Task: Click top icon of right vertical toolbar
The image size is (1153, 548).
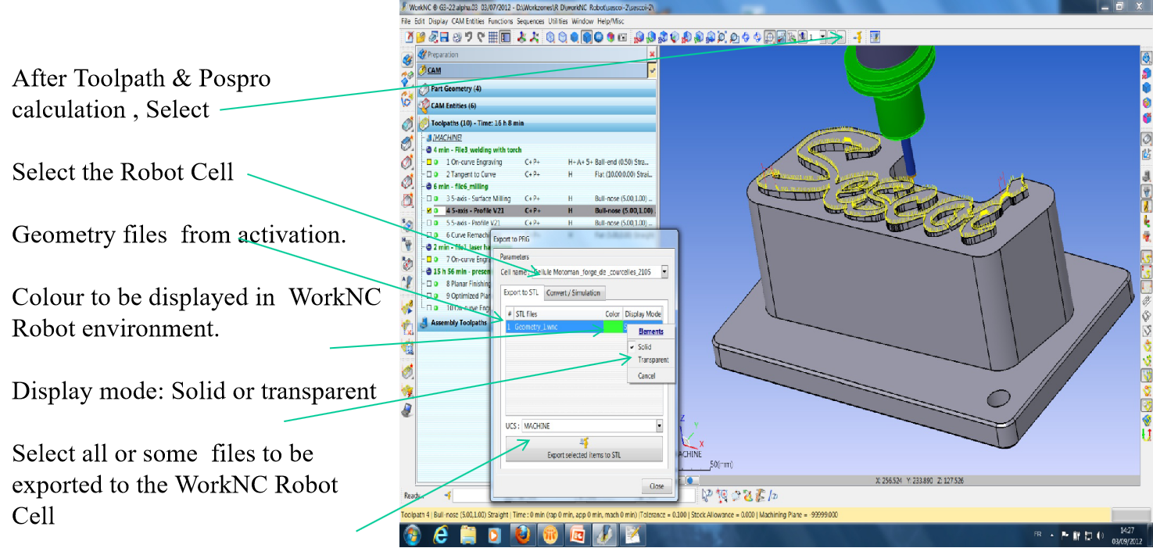Action: point(1147,58)
